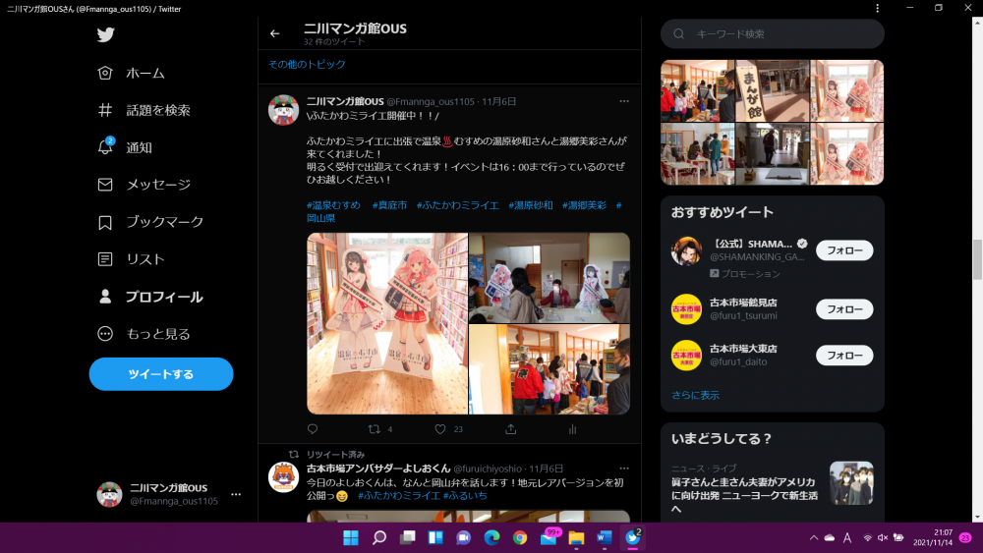Follow 古本市場鶴見店

pyautogui.click(x=844, y=309)
